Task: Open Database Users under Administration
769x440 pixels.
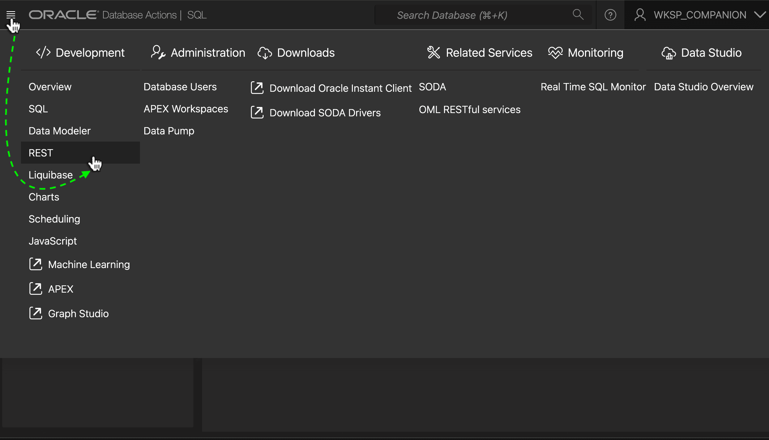Action: pyautogui.click(x=180, y=87)
